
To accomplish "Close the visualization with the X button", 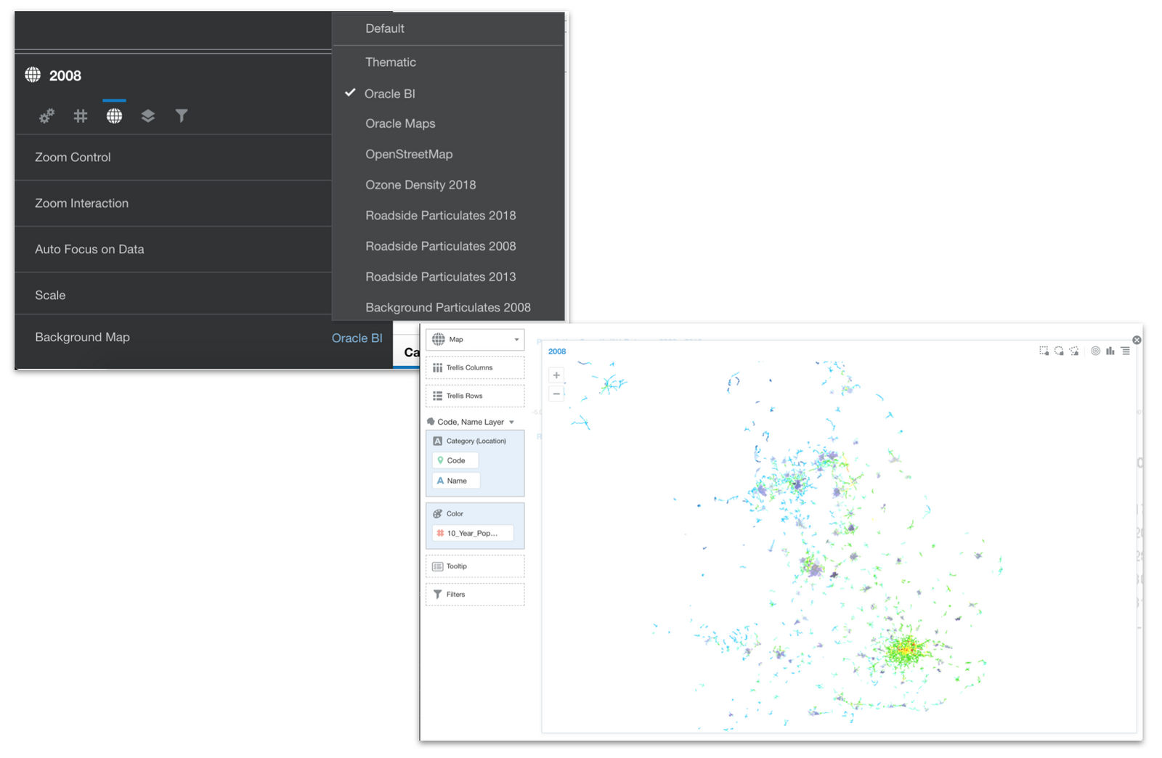I will pyautogui.click(x=1137, y=340).
